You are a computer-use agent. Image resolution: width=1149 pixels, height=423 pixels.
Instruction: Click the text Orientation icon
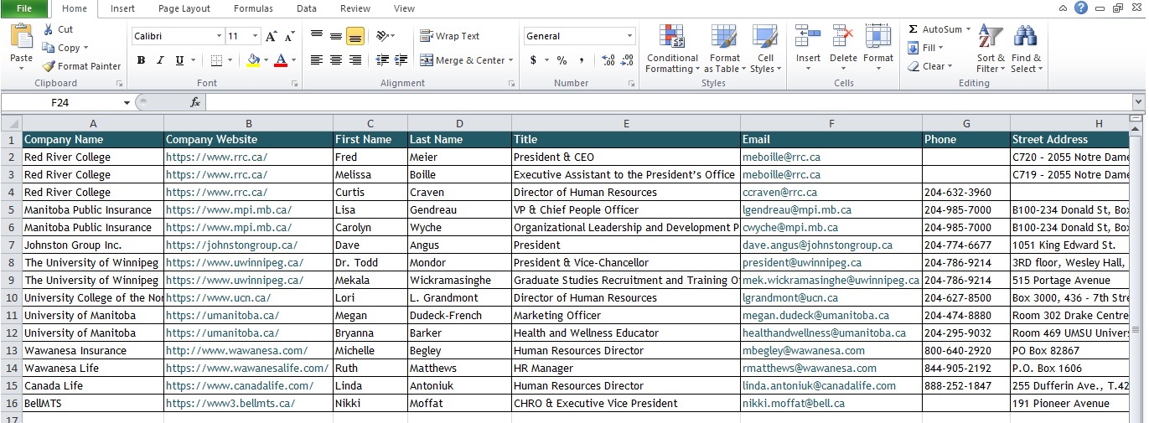click(x=382, y=36)
